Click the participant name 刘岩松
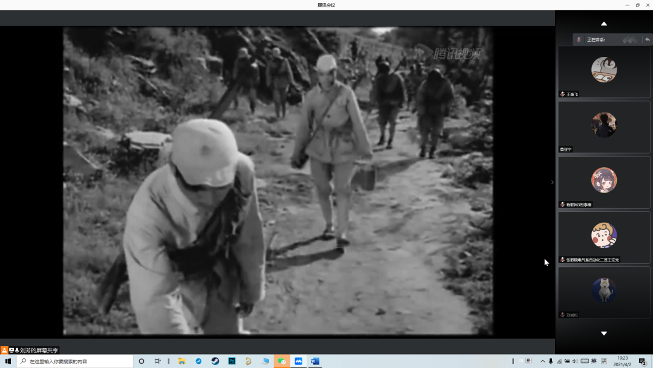 click(572, 315)
